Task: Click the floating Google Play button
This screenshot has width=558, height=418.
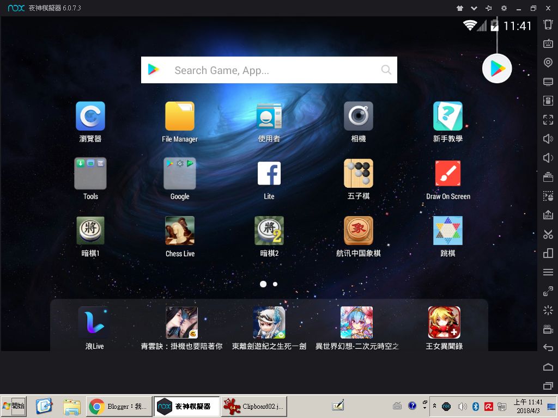Action: 497,68
